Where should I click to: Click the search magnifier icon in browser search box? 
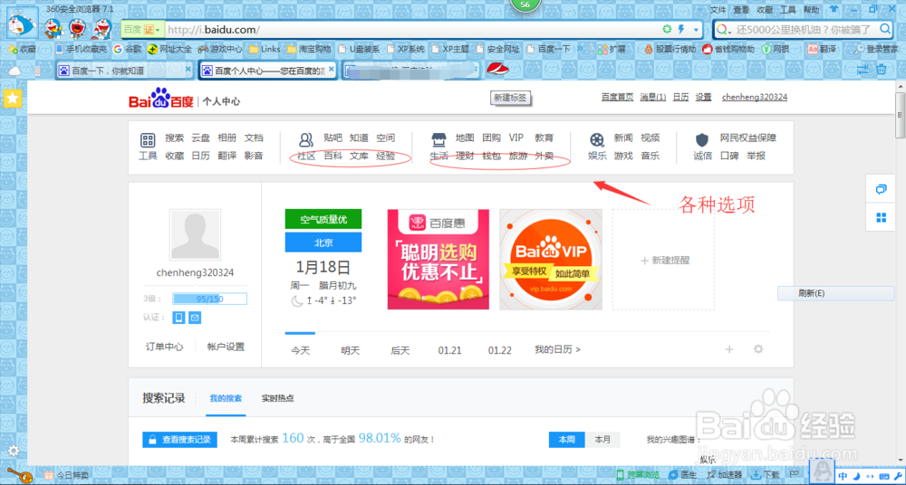point(884,28)
